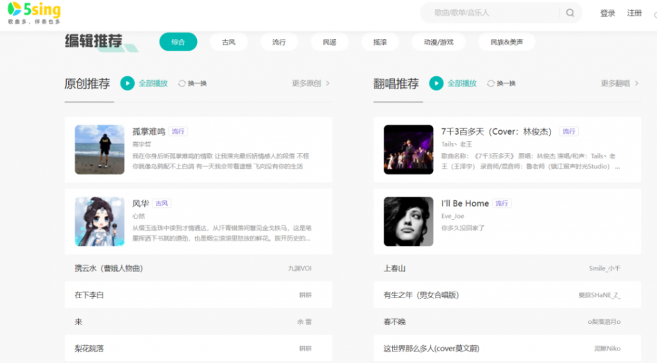Open the song 携云水（曹娥人物曲）
The width and height of the screenshot is (657, 363).
tap(108, 268)
